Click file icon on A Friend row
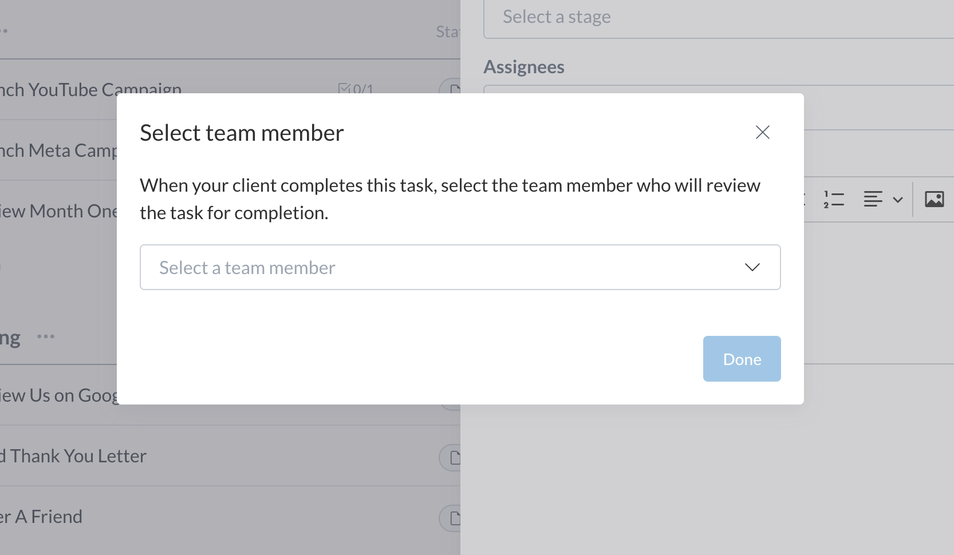 (x=455, y=518)
